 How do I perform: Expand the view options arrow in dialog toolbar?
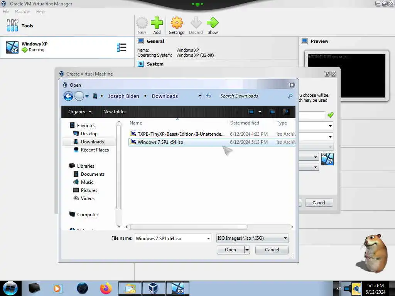(x=260, y=112)
